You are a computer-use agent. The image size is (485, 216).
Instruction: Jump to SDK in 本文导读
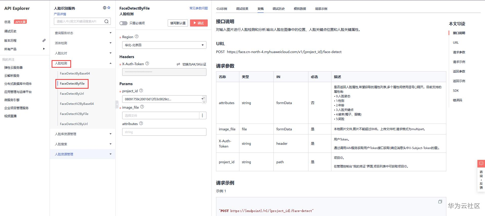coord(456,91)
